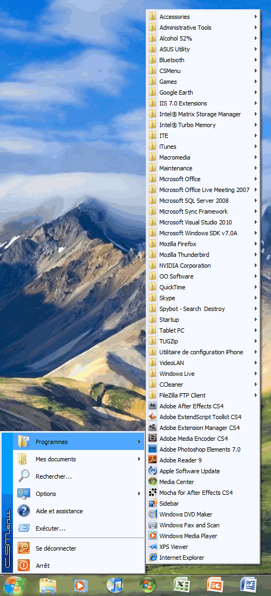Open the Windows Media Center taskbar icon
Screen dimensions: 271x596
[148, 586]
